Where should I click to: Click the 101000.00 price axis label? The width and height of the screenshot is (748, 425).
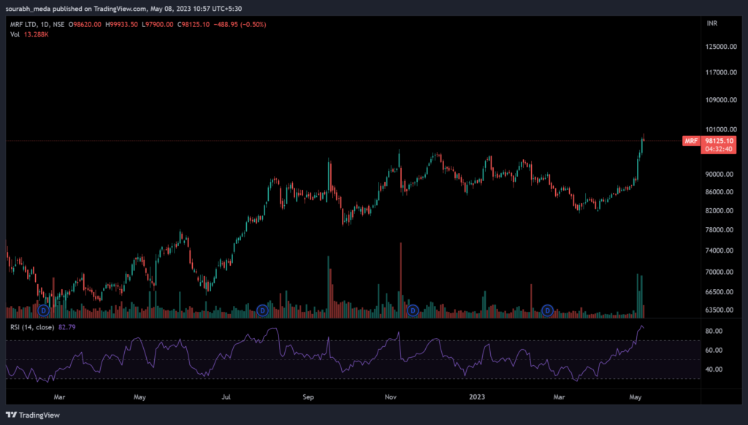click(x=721, y=130)
